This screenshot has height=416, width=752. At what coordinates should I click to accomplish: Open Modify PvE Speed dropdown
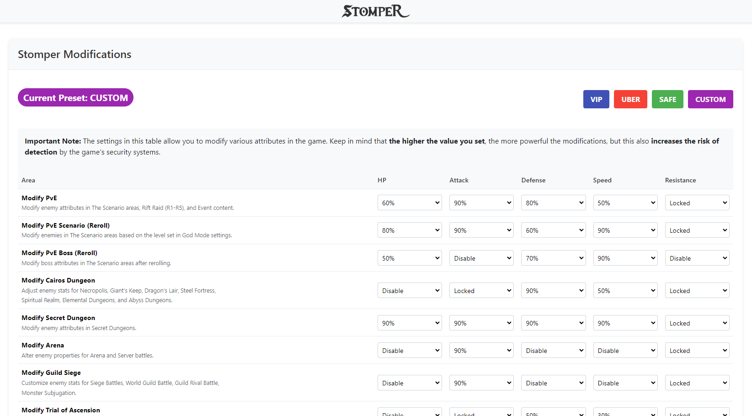pos(625,203)
